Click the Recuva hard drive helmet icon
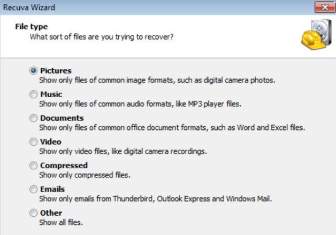Viewport: 336px width, 235px height. 316,34
